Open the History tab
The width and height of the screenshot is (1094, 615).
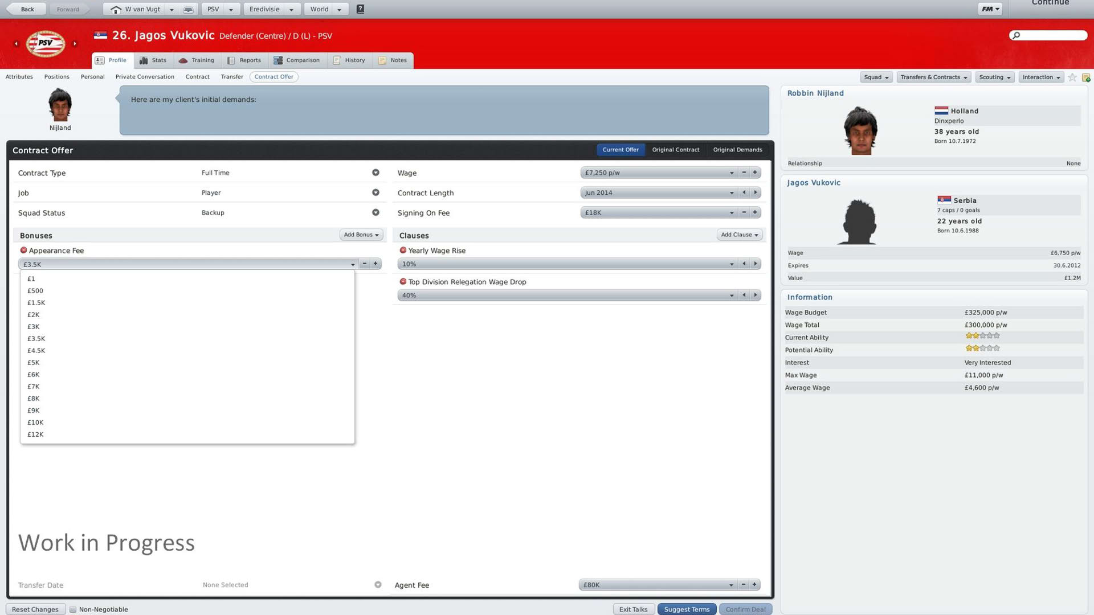tap(349, 60)
